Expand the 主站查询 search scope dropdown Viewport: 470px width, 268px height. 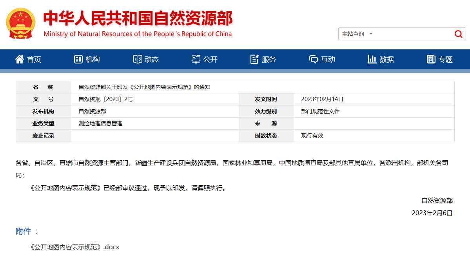point(357,34)
